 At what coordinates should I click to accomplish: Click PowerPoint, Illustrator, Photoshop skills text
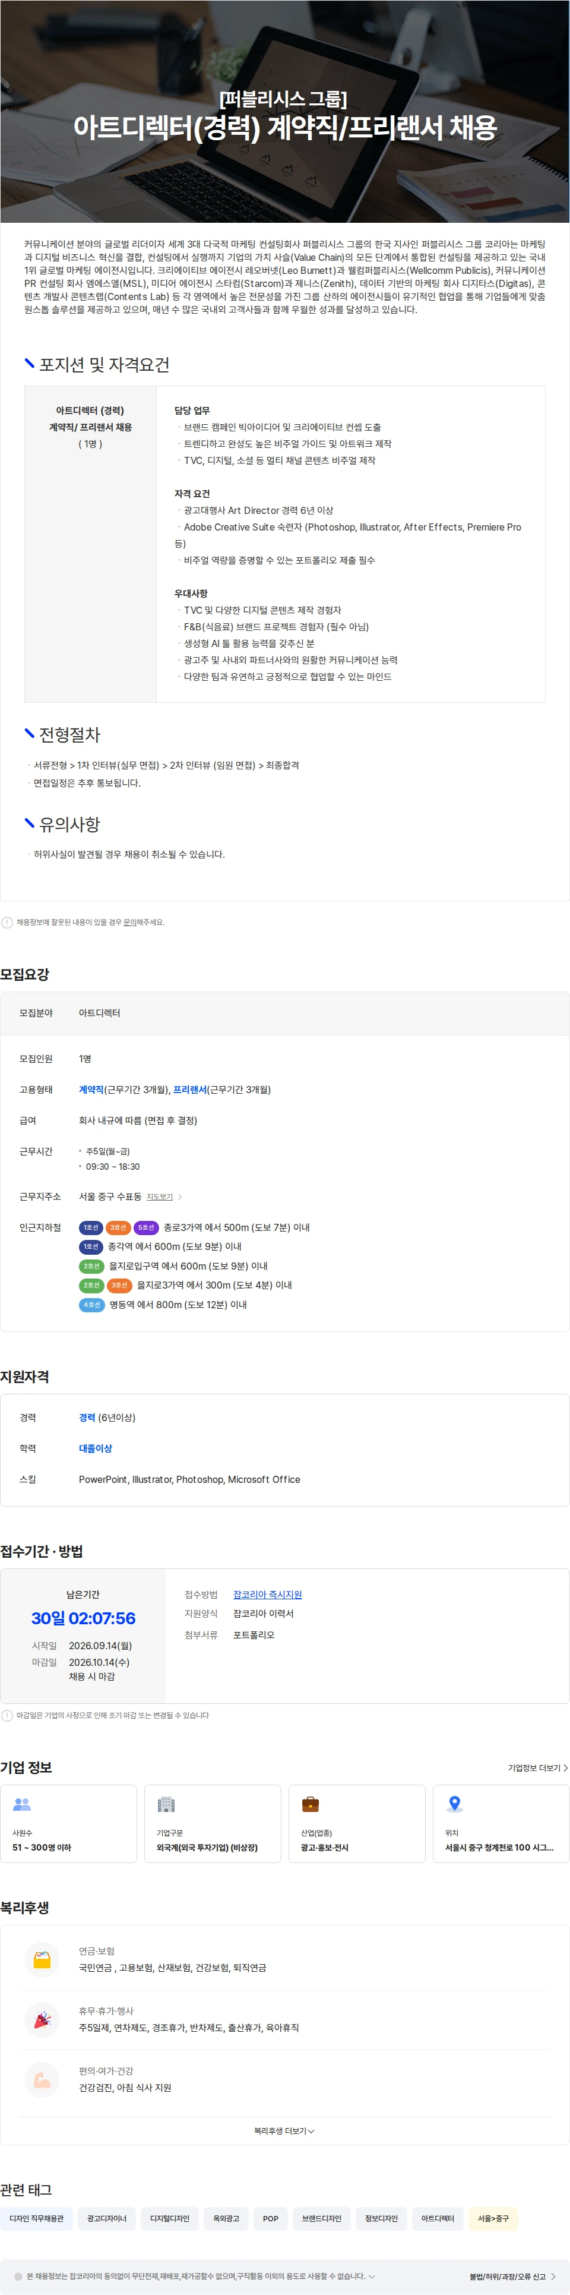190,1479
